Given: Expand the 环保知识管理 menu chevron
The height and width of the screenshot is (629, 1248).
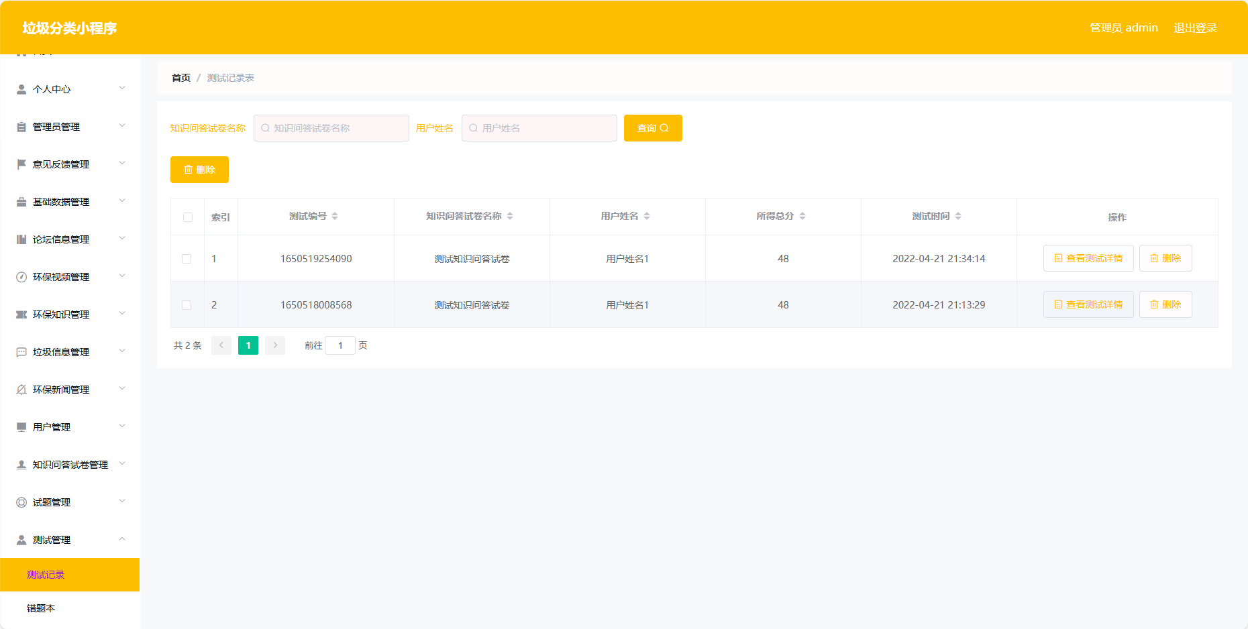Looking at the screenshot, I should [122, 313].
